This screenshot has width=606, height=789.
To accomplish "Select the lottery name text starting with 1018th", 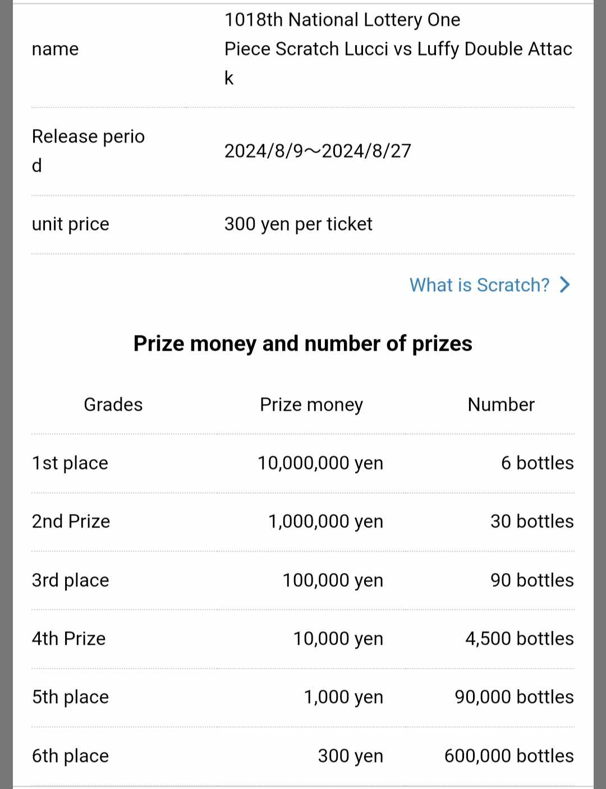I will pos(398,49).
